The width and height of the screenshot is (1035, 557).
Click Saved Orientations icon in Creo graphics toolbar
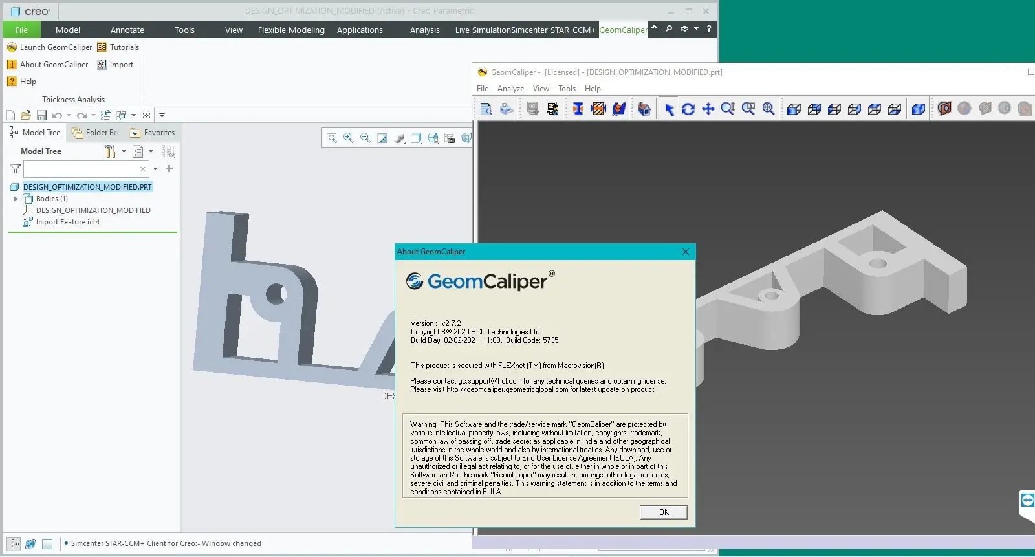click(x=433, y=138)
